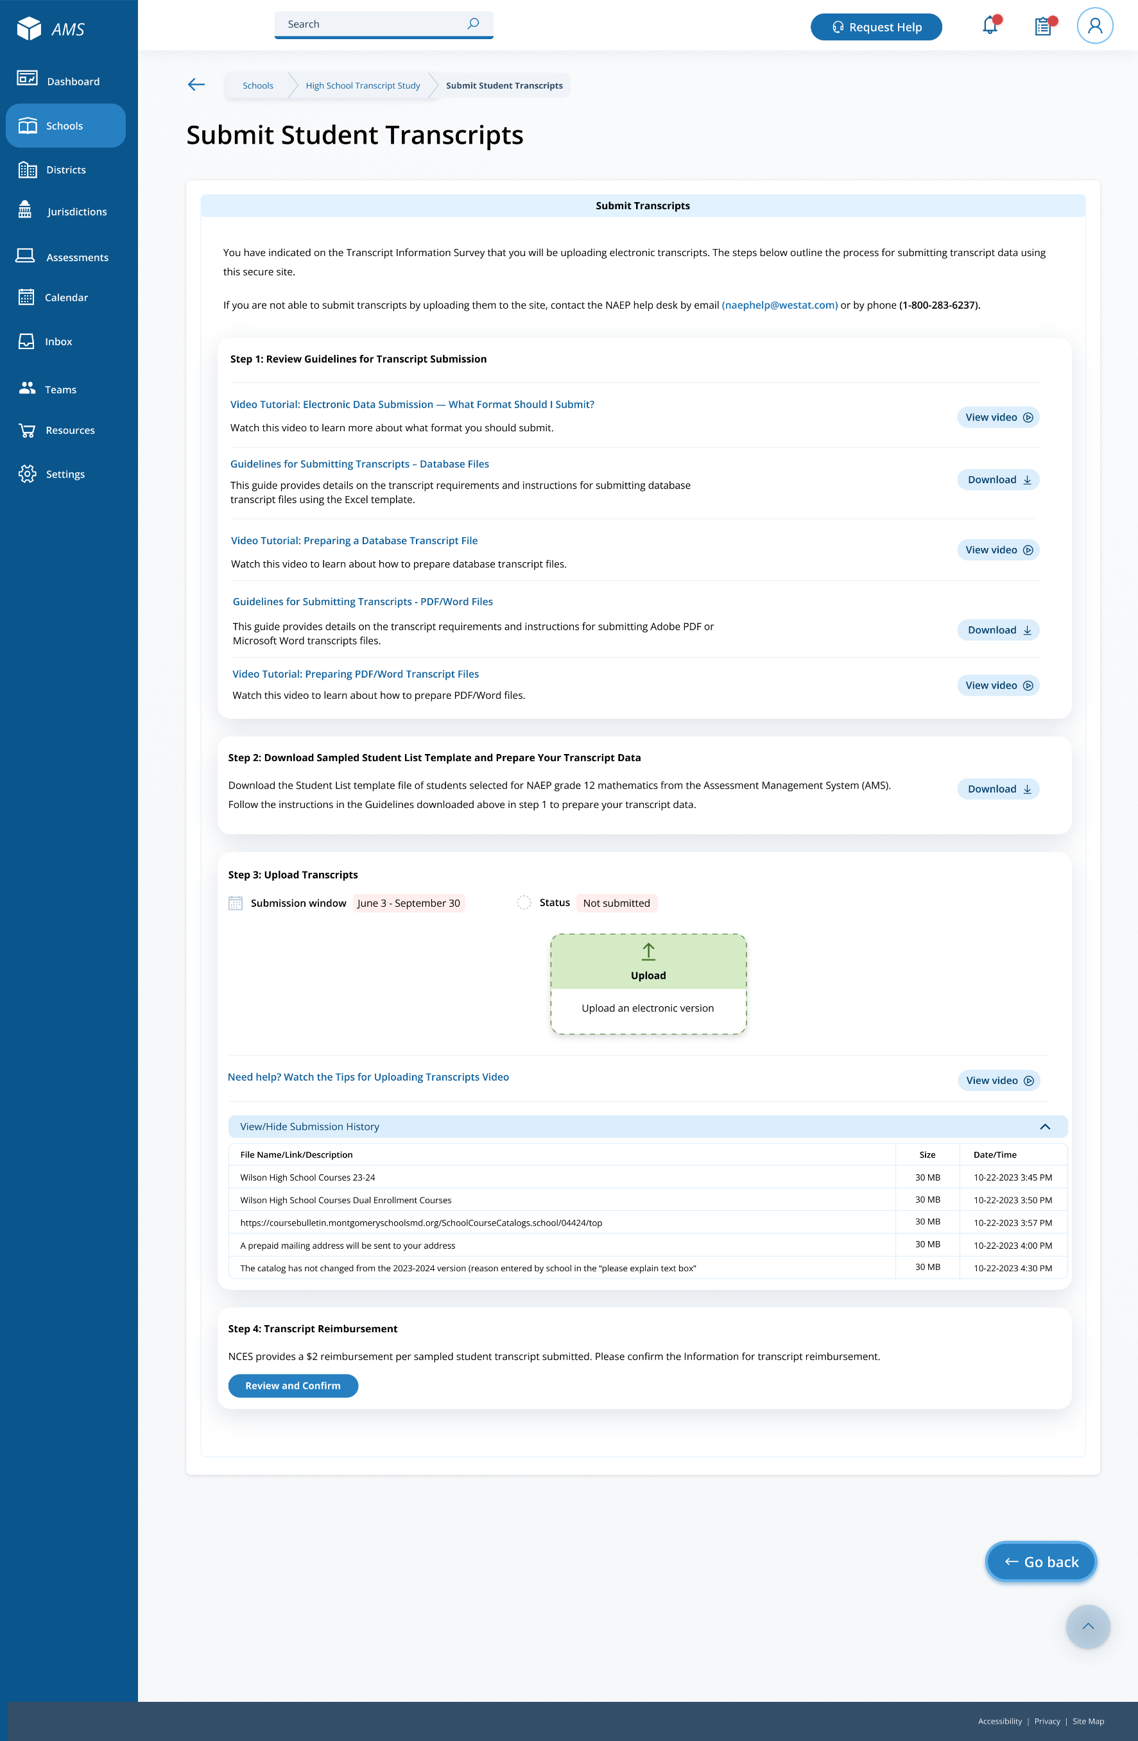The height and width of the screenshot is (1741, 1138).
Task: Click the Resources cart icon
Action: [x=27, y=430]
